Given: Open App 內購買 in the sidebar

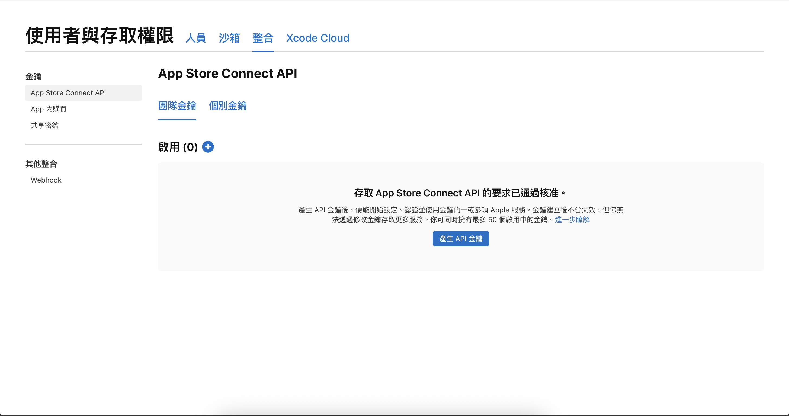Looking at the screenshot, I should coord(49,109).
